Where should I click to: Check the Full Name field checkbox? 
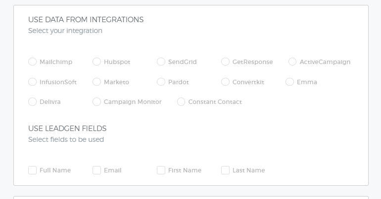point(33,170)
